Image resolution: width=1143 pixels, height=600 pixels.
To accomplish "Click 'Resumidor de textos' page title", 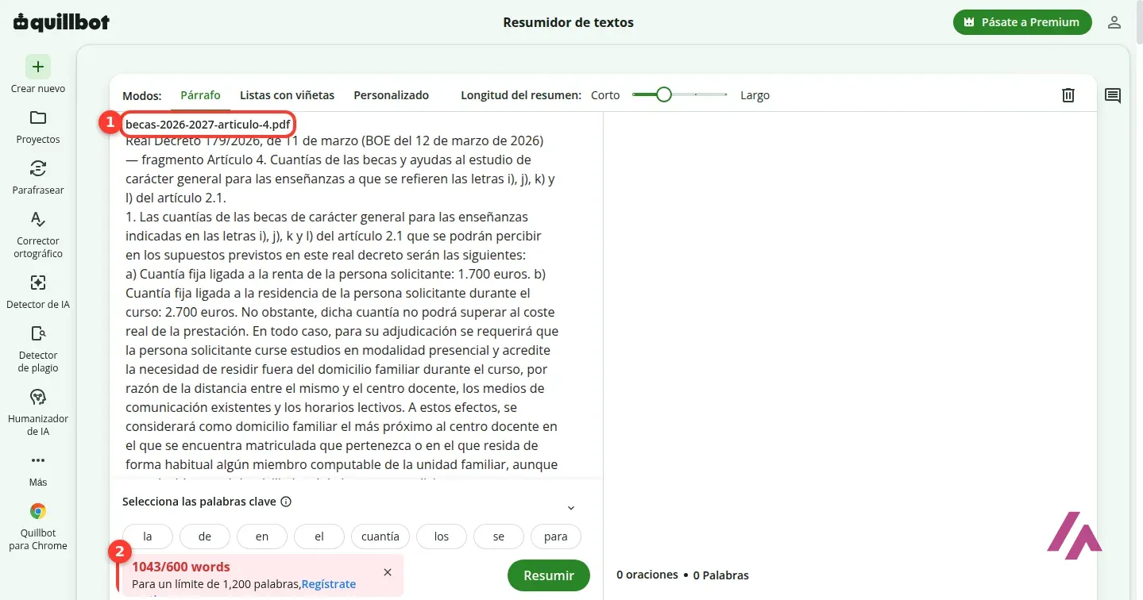I will (569, 22).
